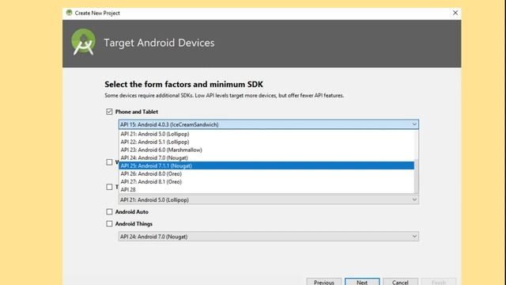Image resolution: width=506 pixels, height=285 pixels.
Task: Uncheck the Phone and Tablet checkbox
Action: coord(109,112)
